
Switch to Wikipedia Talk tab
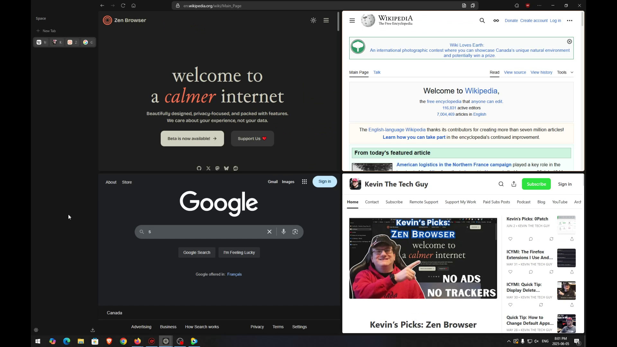coord(377,72)
